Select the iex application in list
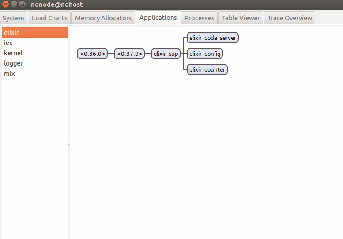 (35, 43)
